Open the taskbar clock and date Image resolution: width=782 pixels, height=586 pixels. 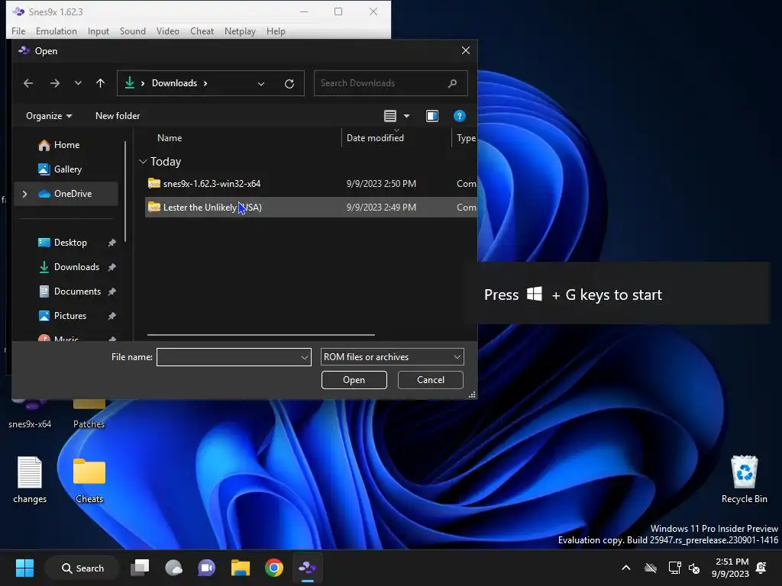pos(731,568)
